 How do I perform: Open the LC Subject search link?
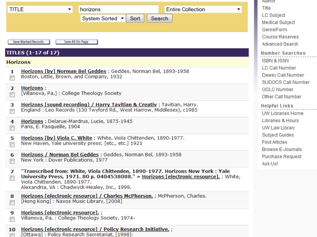coord(273,15)
